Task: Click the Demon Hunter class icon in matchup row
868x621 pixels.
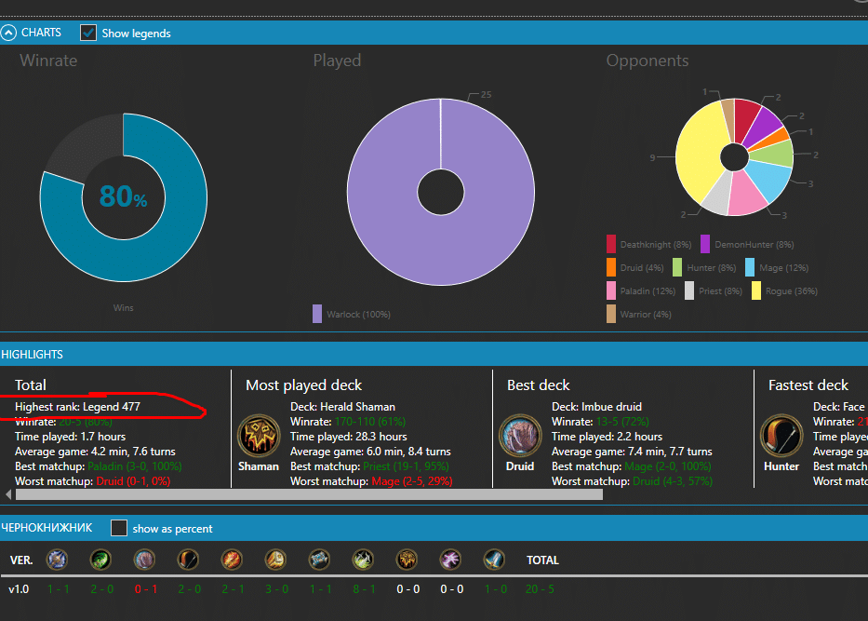Action: pos(100,560)
